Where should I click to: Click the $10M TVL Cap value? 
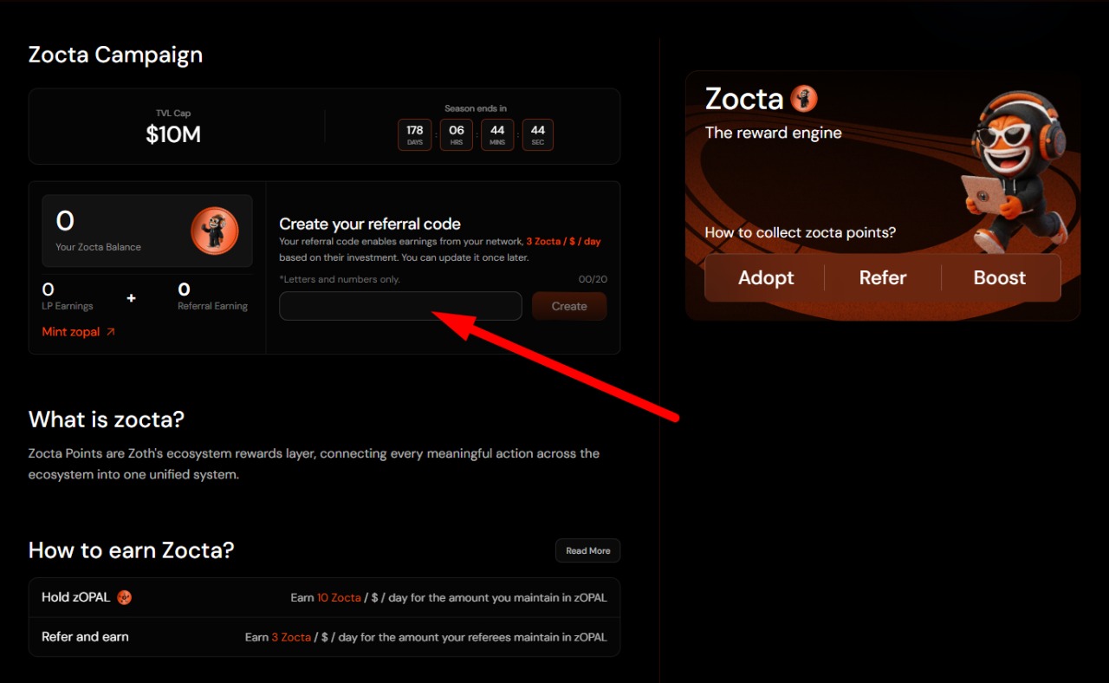173,134
